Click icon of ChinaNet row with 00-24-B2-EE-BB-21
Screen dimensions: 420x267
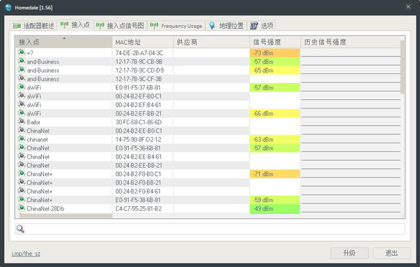click(x=22, y=164)
